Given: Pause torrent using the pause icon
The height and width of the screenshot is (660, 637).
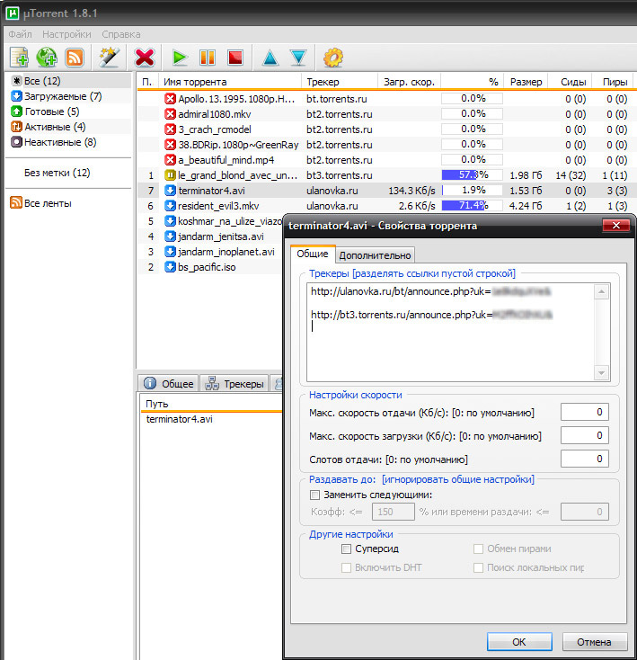Looking at the screenshot, I should click(x=208, y=58).
